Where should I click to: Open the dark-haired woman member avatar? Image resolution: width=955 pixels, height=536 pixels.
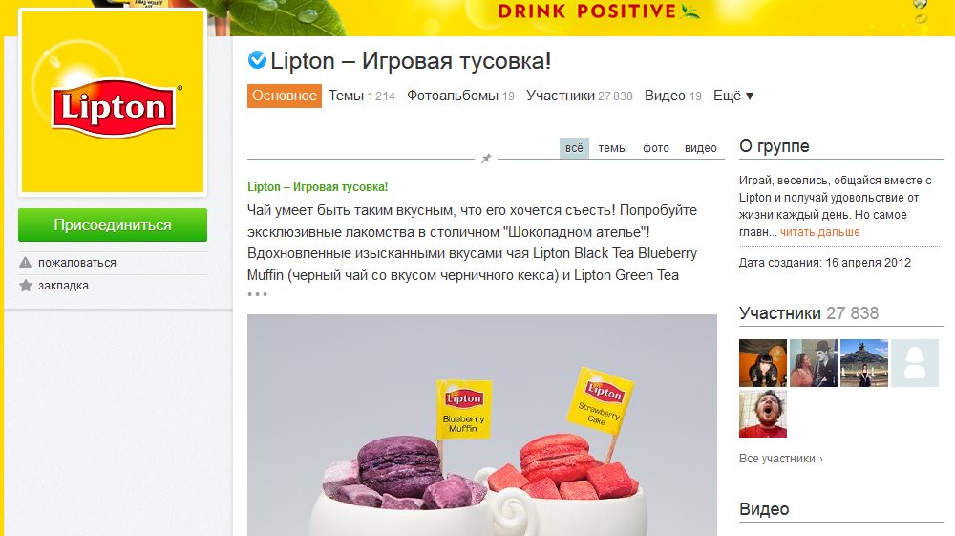[762, 363]
